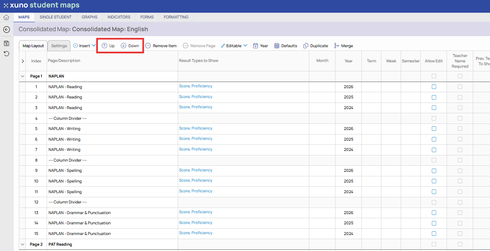
Task: Select the NAPLAN - Reading row 2
Action: (x=65, y=97)
